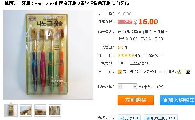Expand the payment methods dropdown arrow
Image resolution: width=195 pixels, height=120 pixels.
160,72
